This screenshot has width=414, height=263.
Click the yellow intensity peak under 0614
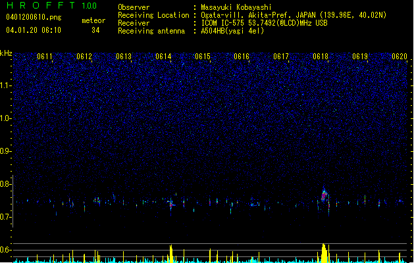[171, 254]
